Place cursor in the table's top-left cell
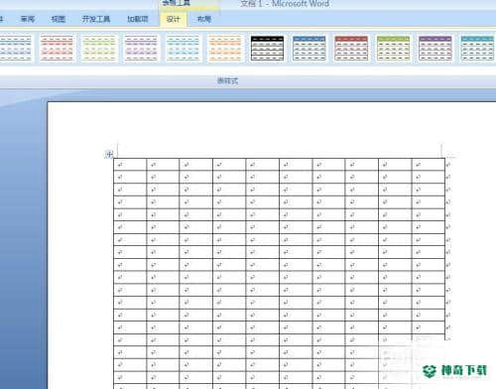496x389 pixels. tap(130, 165)
